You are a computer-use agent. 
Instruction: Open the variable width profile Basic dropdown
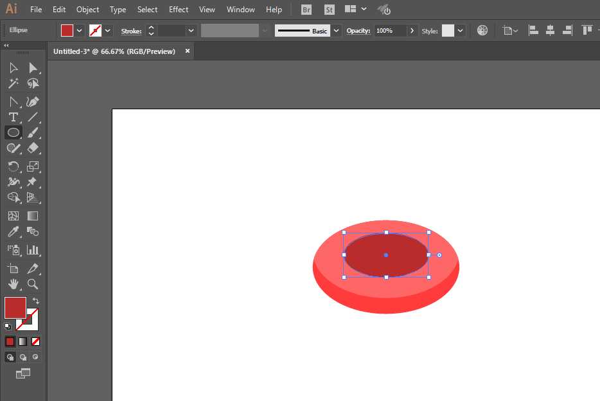tap(336, 30)
